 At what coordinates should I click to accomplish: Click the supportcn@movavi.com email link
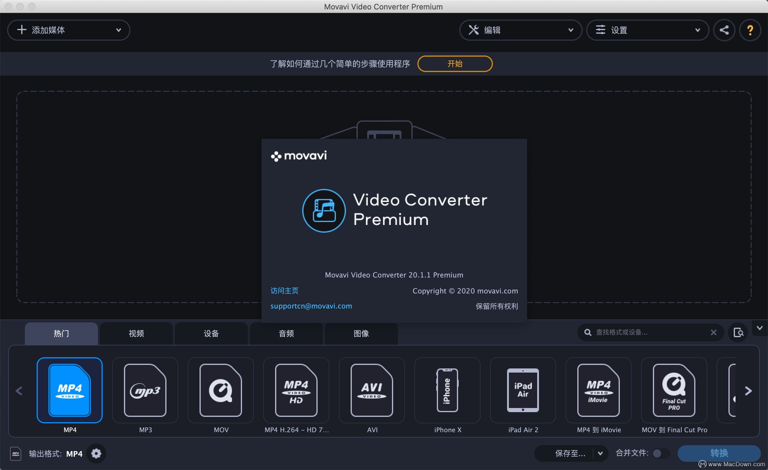tap(311, 306)
